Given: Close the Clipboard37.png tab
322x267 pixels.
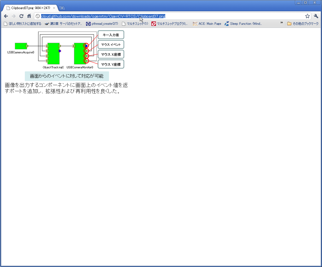Looking at the screenshot, I should [x=54, y=8].
